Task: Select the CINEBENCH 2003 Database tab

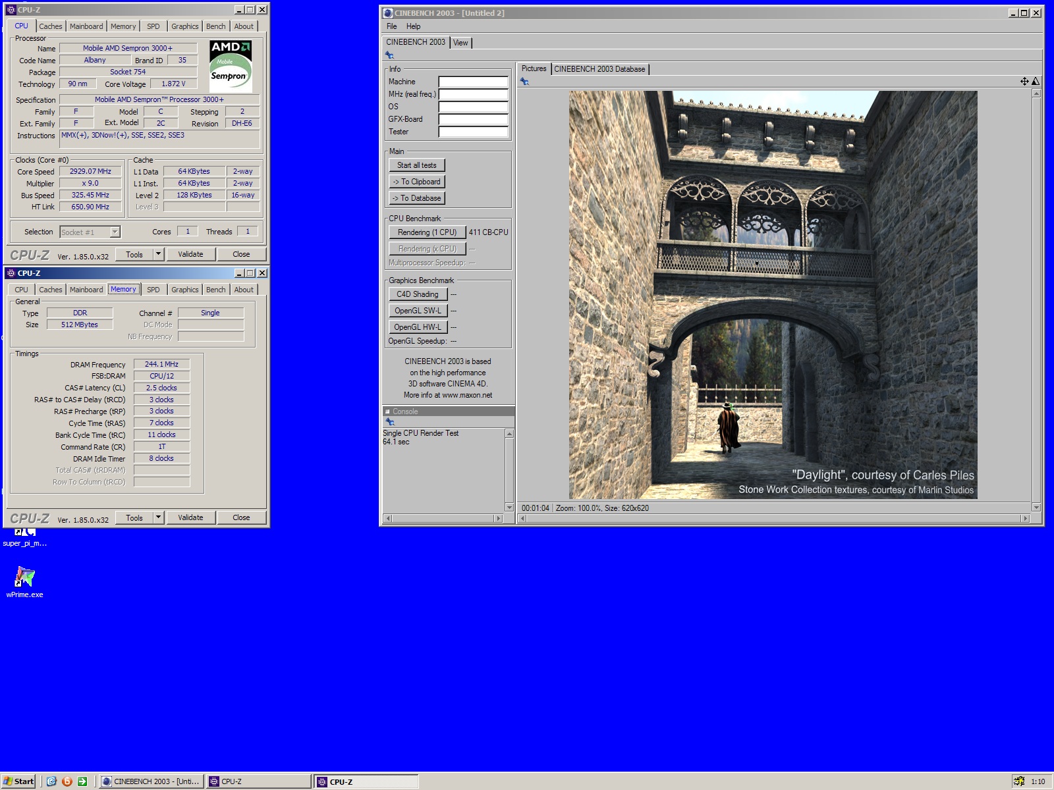Action: tap(599, 69)
